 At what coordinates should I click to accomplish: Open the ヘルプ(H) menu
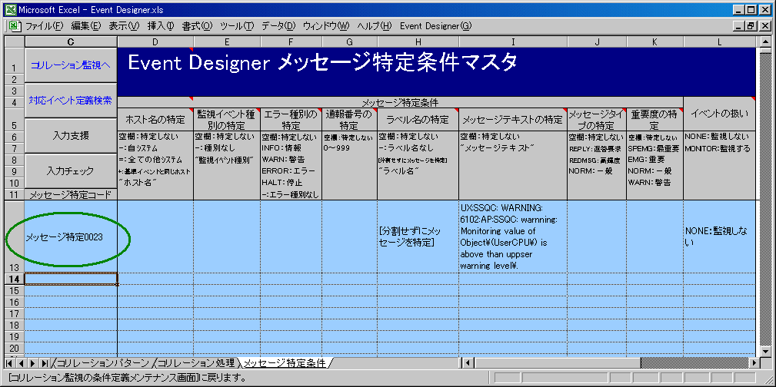374,25
